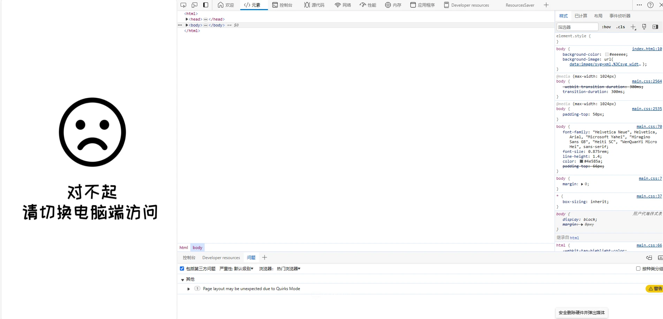Viewport: 663px width, 319px height.
Task: Open the three-dots customize DevTools menu
Action: 639,5
